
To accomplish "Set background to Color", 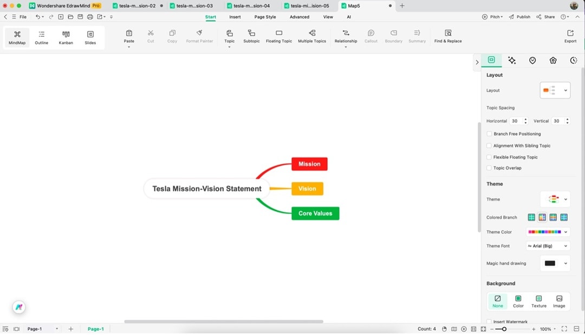I will (518, 301).
